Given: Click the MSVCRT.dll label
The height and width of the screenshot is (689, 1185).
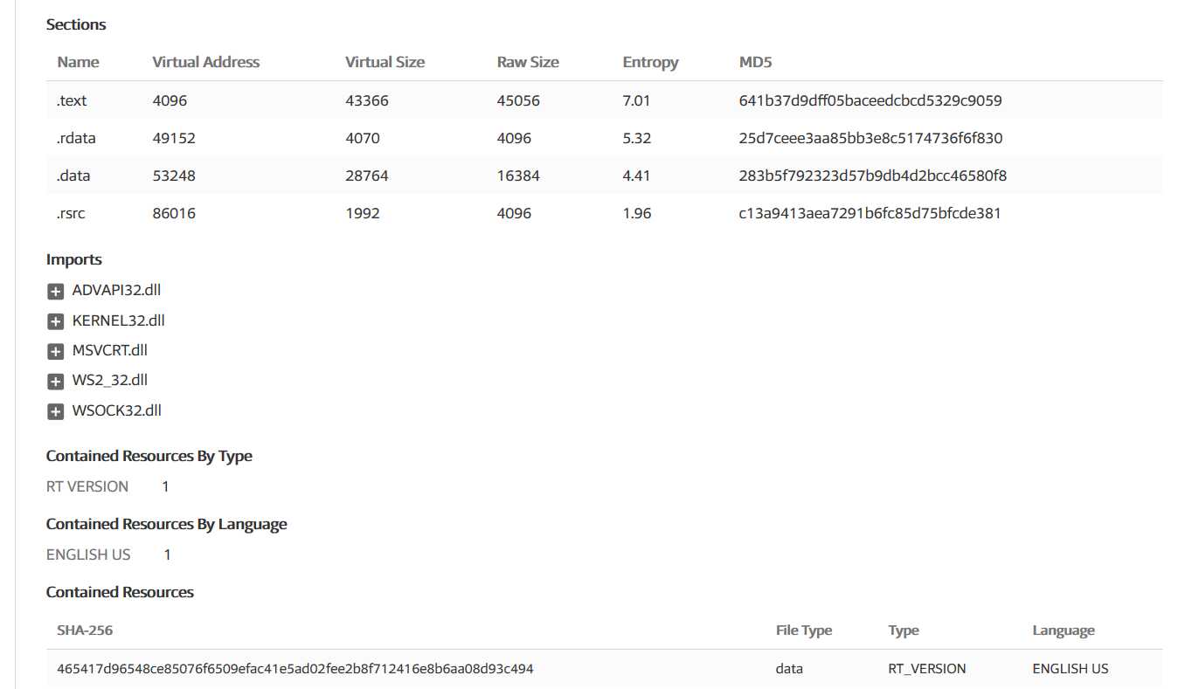Looking at the screenshot, I should pyautogui.click(x=110, y=350).
